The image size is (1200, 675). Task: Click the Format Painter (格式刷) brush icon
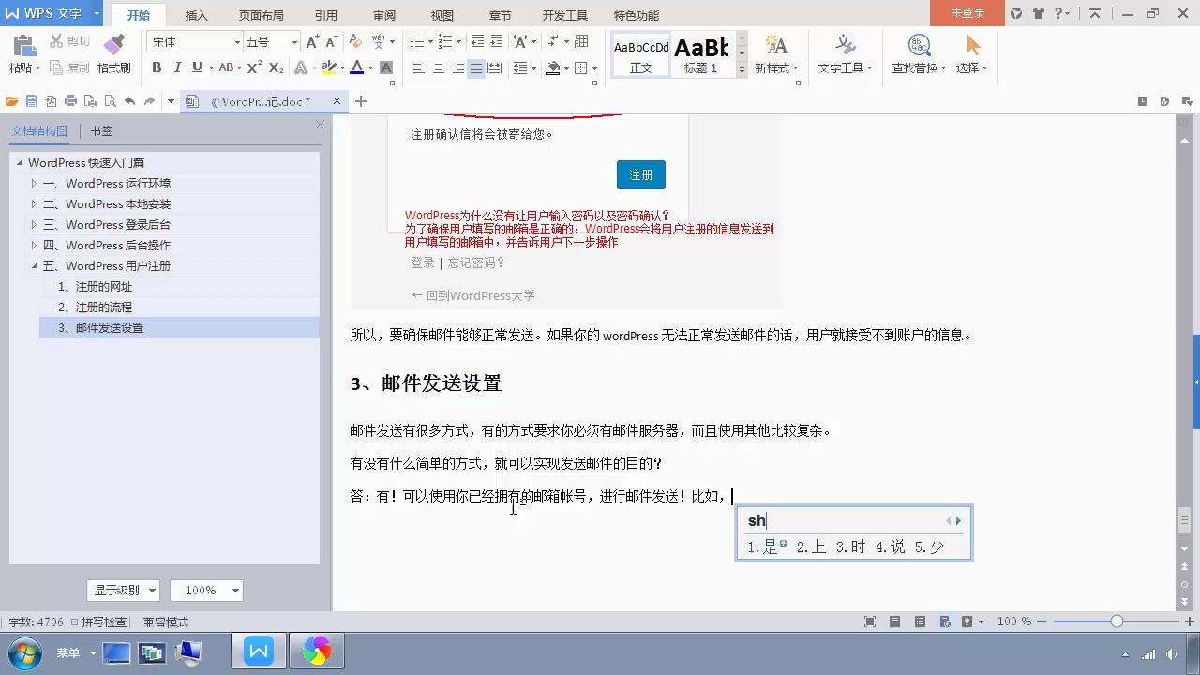point(113,44)
